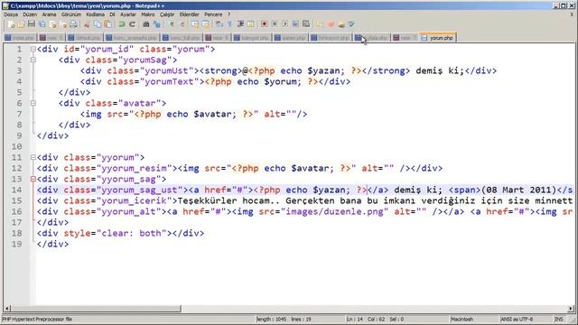Run macro multiple times icon

(x=295, y=24)
